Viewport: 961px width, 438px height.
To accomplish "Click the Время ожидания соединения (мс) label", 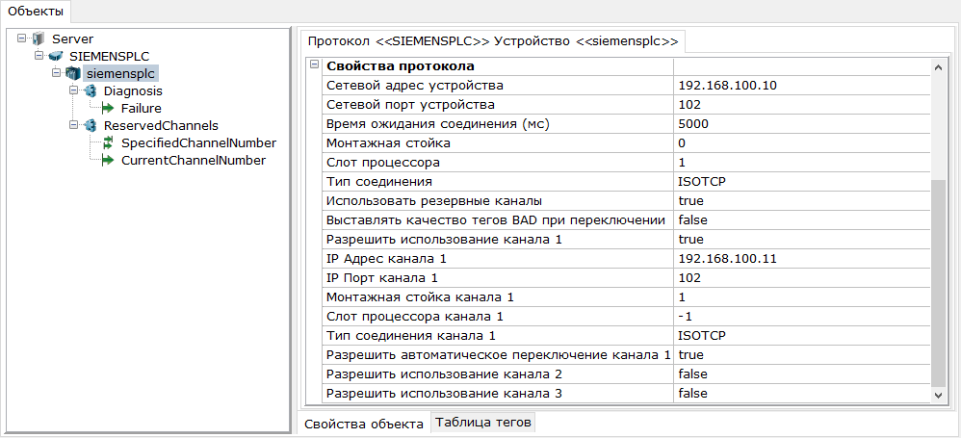I will pyautogui.click(x=437, y=124).
